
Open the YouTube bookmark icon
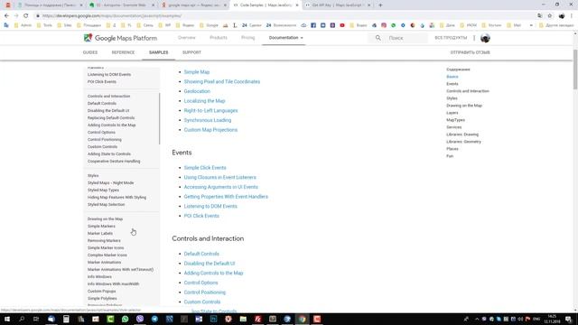coord(342,25)
